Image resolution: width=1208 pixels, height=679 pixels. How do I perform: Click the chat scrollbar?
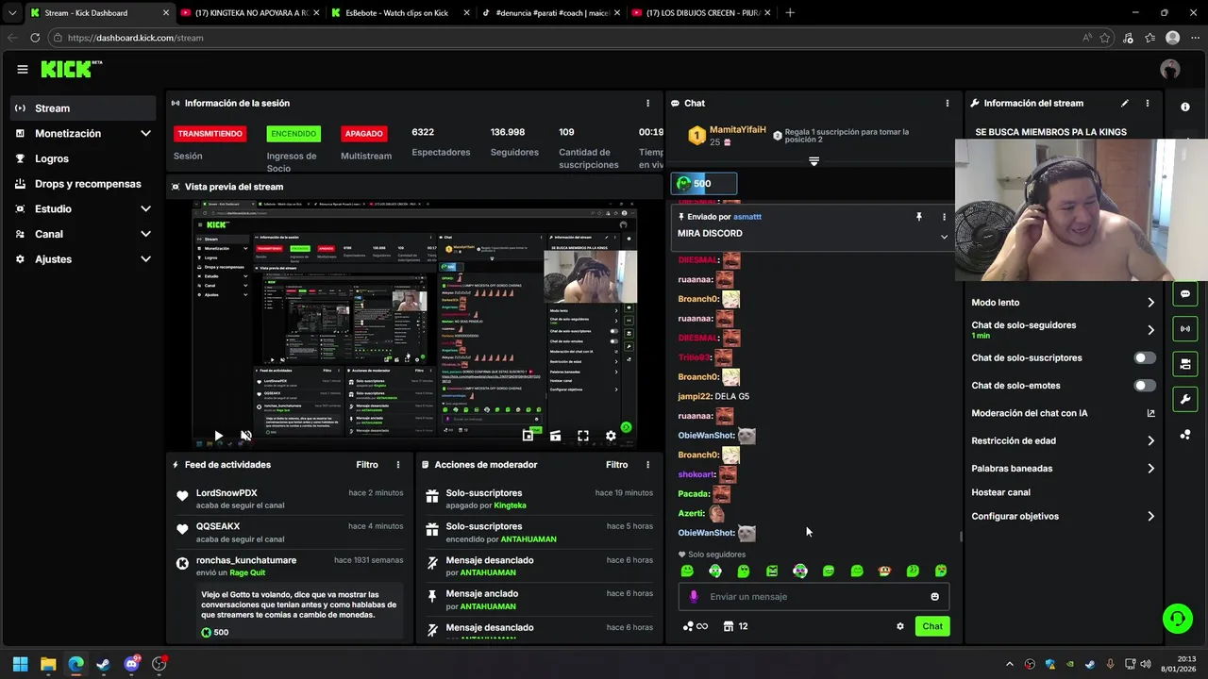[x=961, y=537]
